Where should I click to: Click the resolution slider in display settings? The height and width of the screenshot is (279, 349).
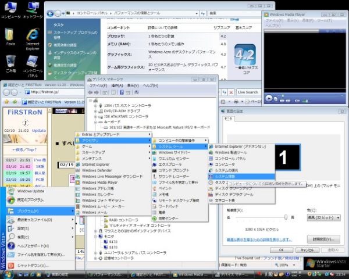coord(286,216)
